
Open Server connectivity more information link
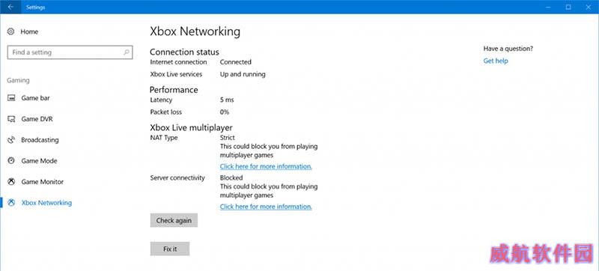click(x=266, y=207)
